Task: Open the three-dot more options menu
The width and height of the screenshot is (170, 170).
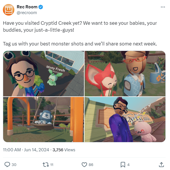Action: point(163,7)
